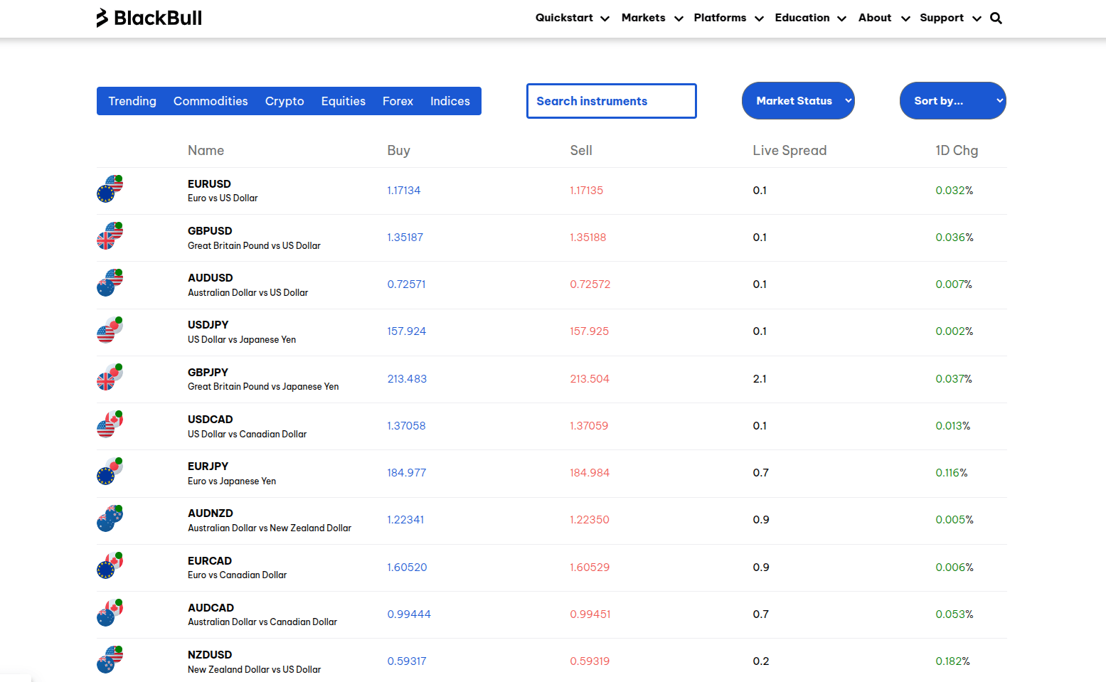Click GBPJPY live spread 2.1
Screen dimensions: 1106x682
(x=760, y=378)
